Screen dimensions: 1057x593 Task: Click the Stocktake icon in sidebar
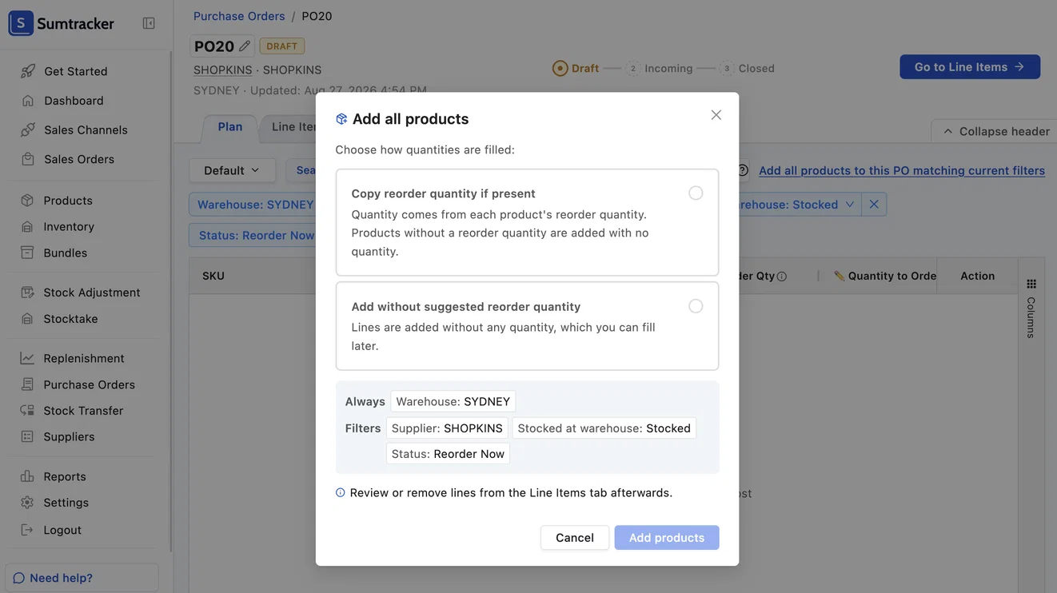point(27,319)
